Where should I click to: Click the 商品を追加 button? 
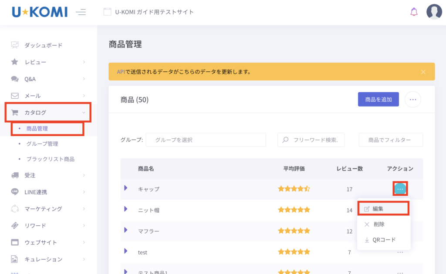pos(378,100)
